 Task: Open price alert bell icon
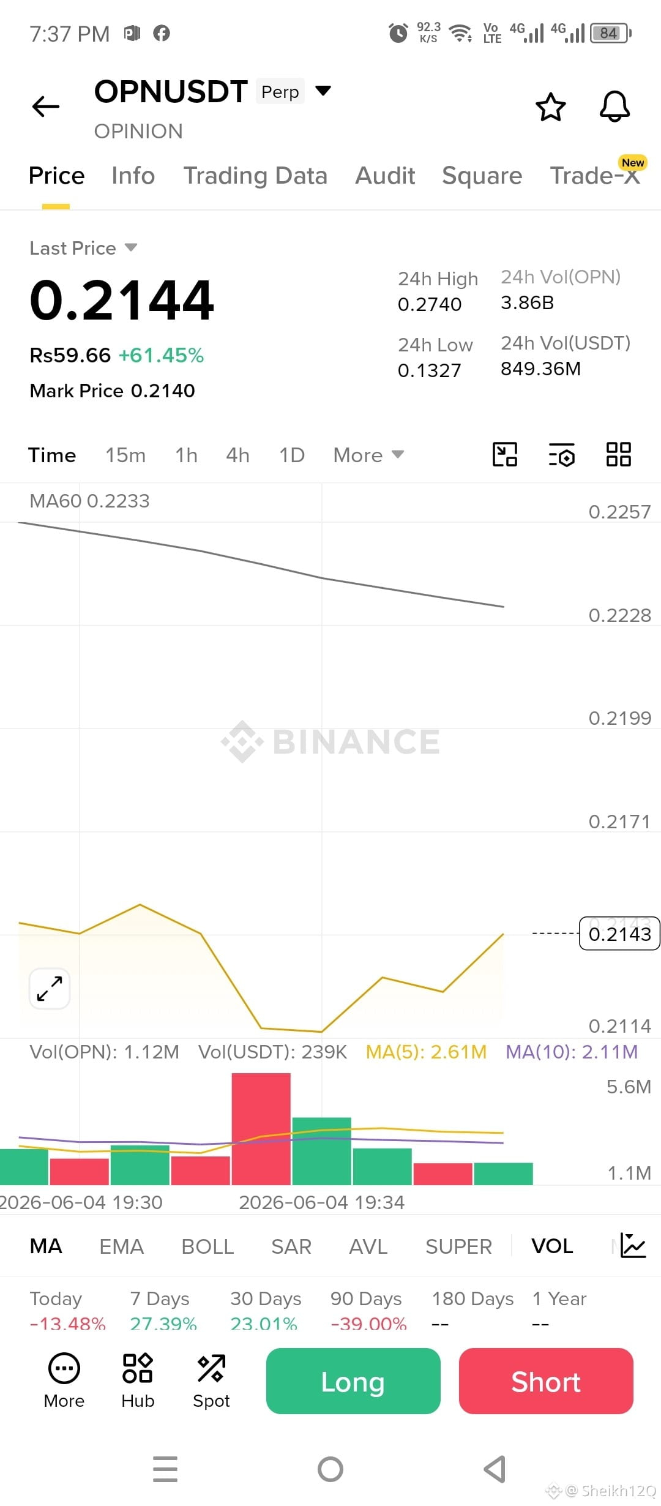point(614,107)
